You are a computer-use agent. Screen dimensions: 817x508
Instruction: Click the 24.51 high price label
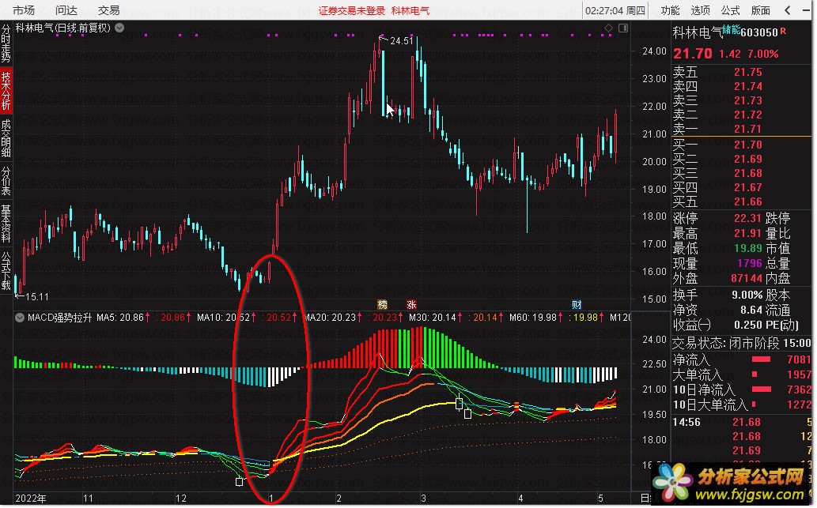pos(401,40)
